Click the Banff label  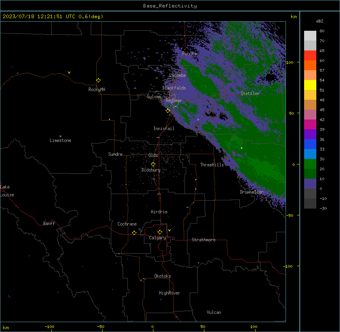click(x=49, y=224)
